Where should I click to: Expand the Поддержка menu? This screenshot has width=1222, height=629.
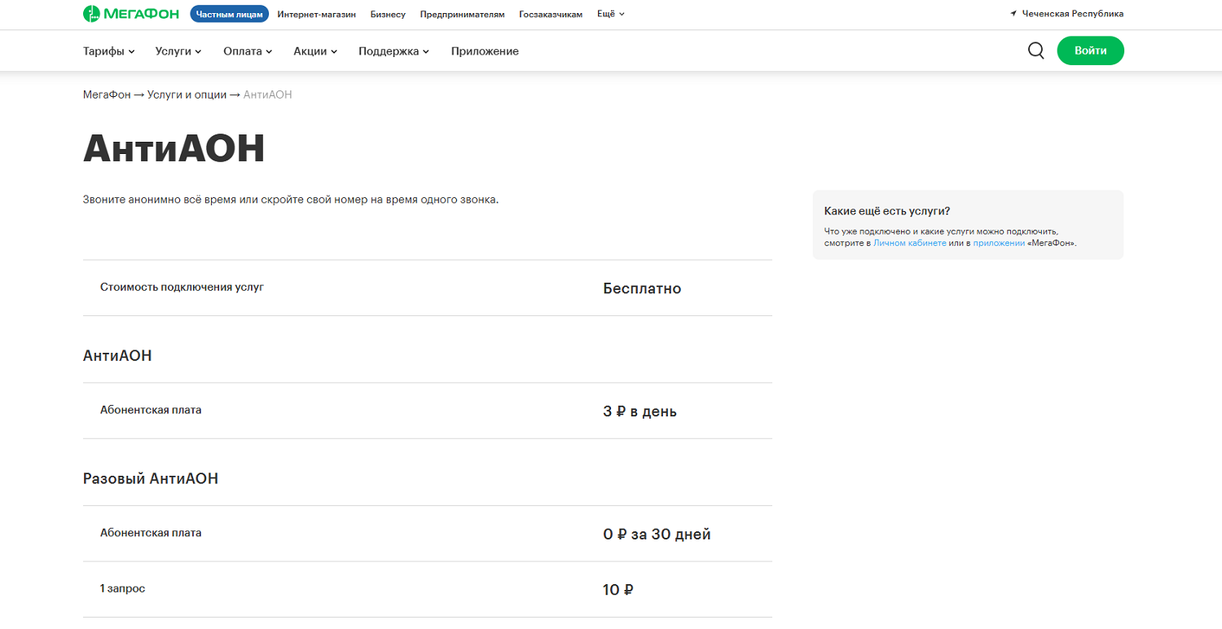393,51
